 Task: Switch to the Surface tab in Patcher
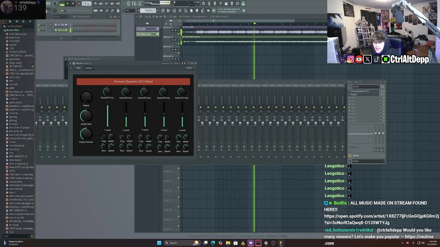[89, 68]
